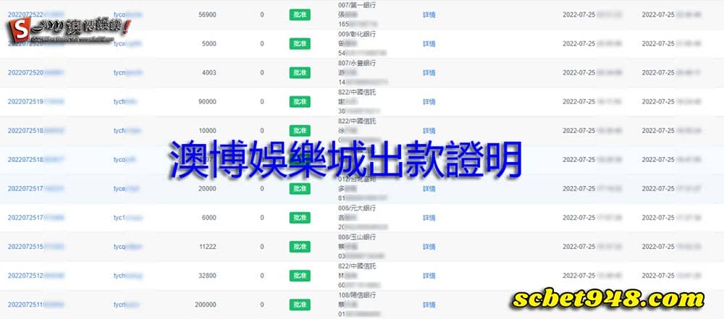Viewport: 724px width, 319px height.
Task: Select the bank text 007/第一銀行
Action: tap(357, 5)
